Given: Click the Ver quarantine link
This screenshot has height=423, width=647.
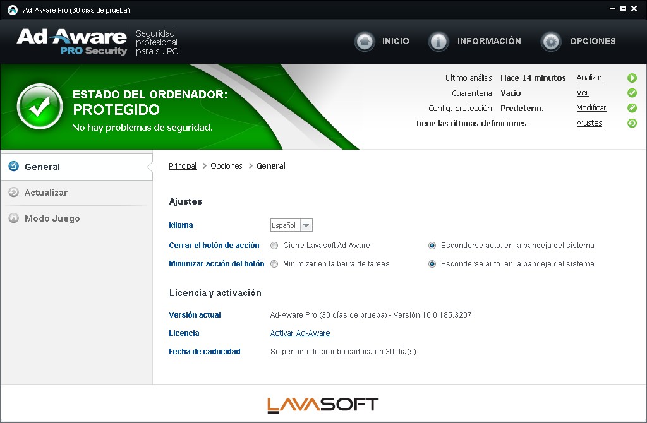Looking at the screenshot, I should [582, 93].
